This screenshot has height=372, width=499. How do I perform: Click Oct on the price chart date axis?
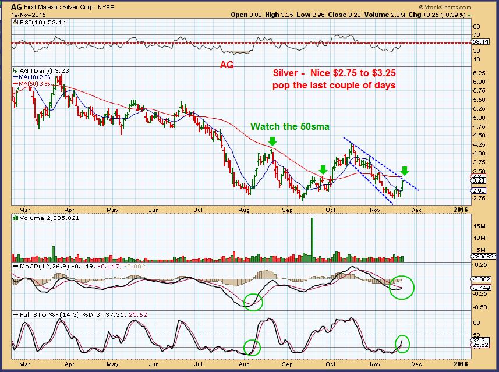point(331,210)
